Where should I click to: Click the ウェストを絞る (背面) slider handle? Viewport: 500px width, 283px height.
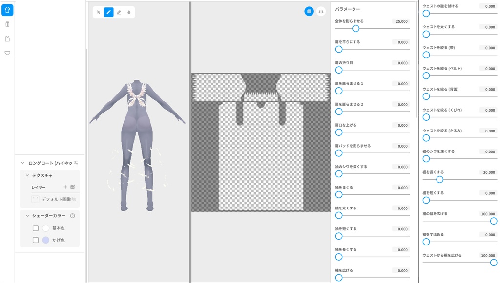tap(426, 96)
